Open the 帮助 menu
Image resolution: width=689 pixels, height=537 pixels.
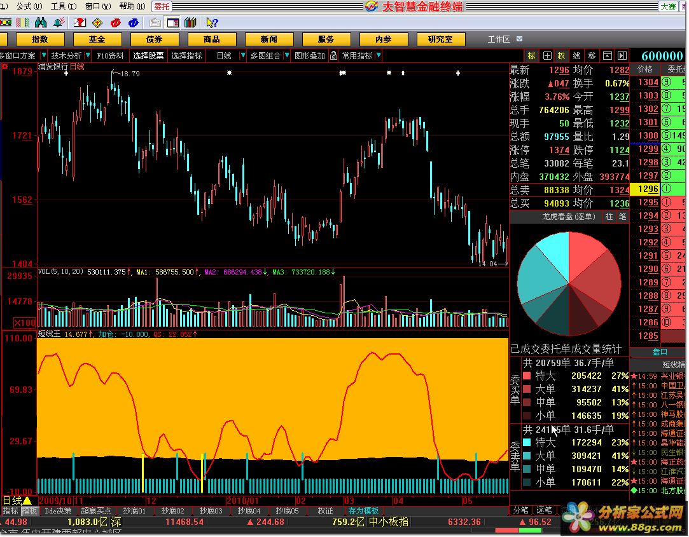click(132, 6)
